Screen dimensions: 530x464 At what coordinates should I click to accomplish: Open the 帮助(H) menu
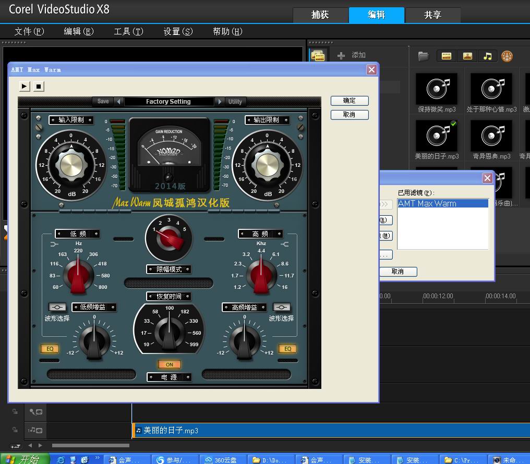(x=227, y=31)
